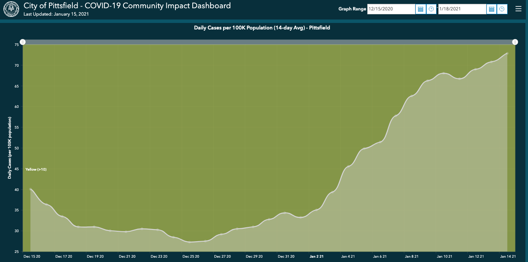
Task: Click the Dec 15 20 axis label
Action: pos(31,256)
